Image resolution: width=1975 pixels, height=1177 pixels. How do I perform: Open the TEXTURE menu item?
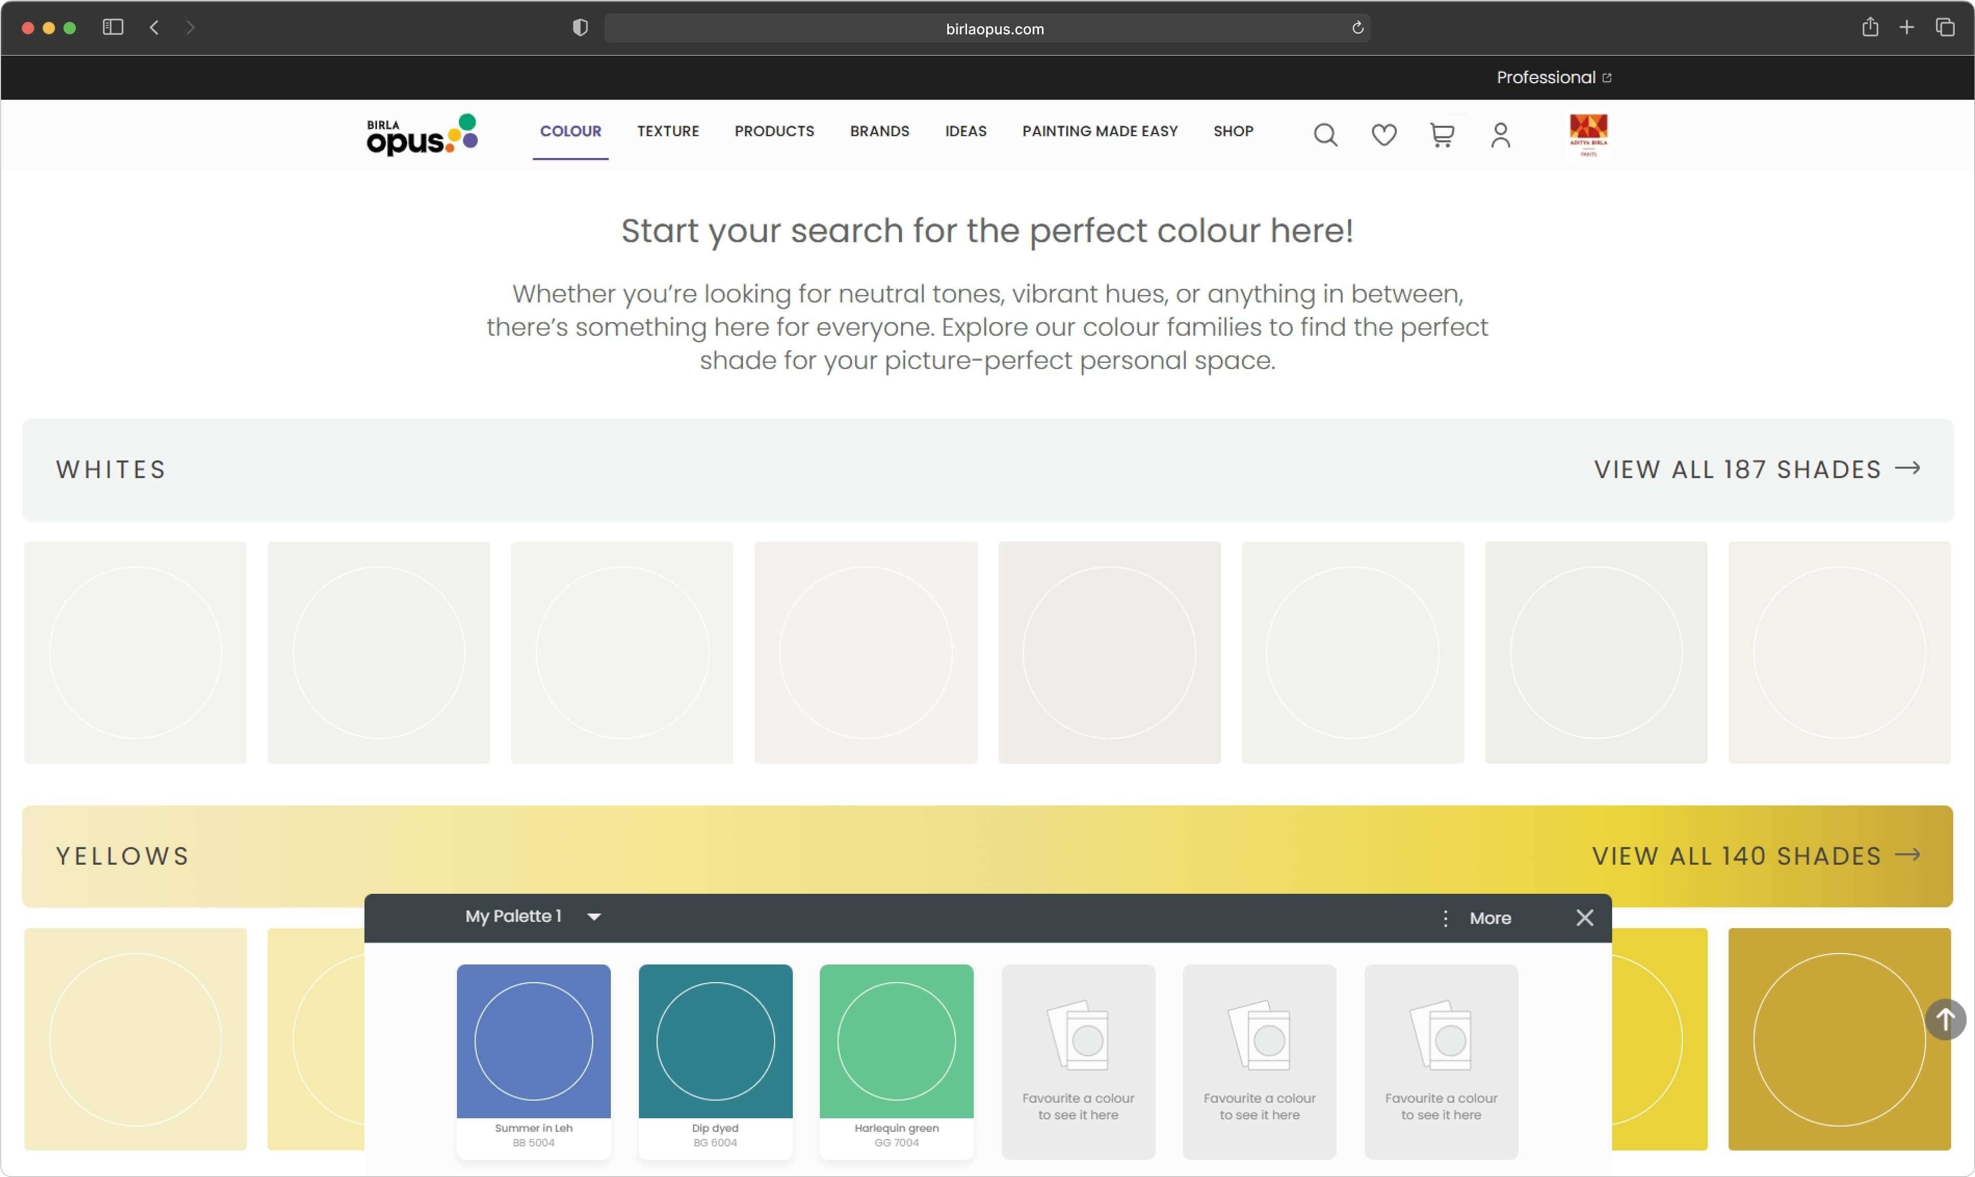click(668, 131)
